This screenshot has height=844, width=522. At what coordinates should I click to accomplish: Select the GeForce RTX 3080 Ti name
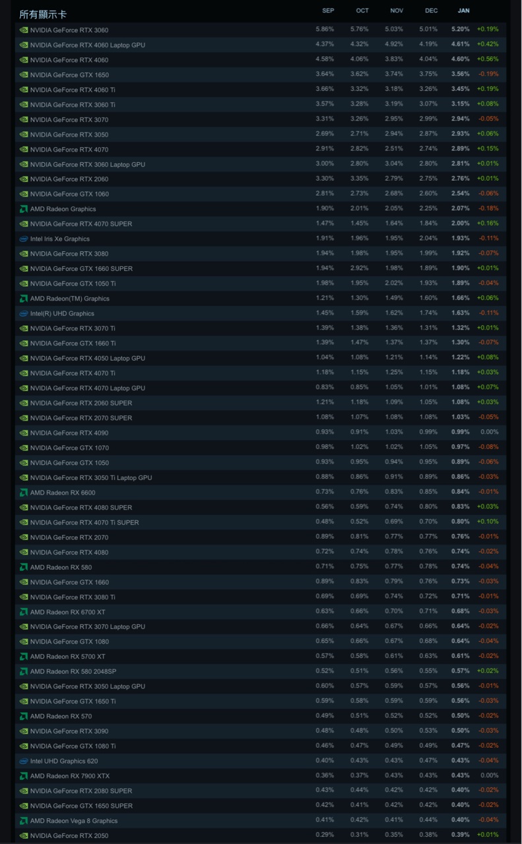(73, 597)
